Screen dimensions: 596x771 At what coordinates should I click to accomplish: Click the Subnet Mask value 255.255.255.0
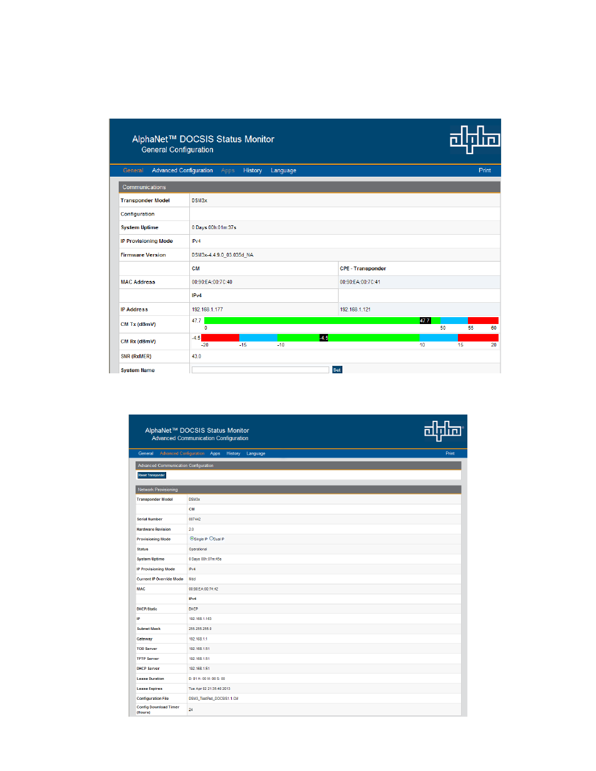tap(200, 629)
